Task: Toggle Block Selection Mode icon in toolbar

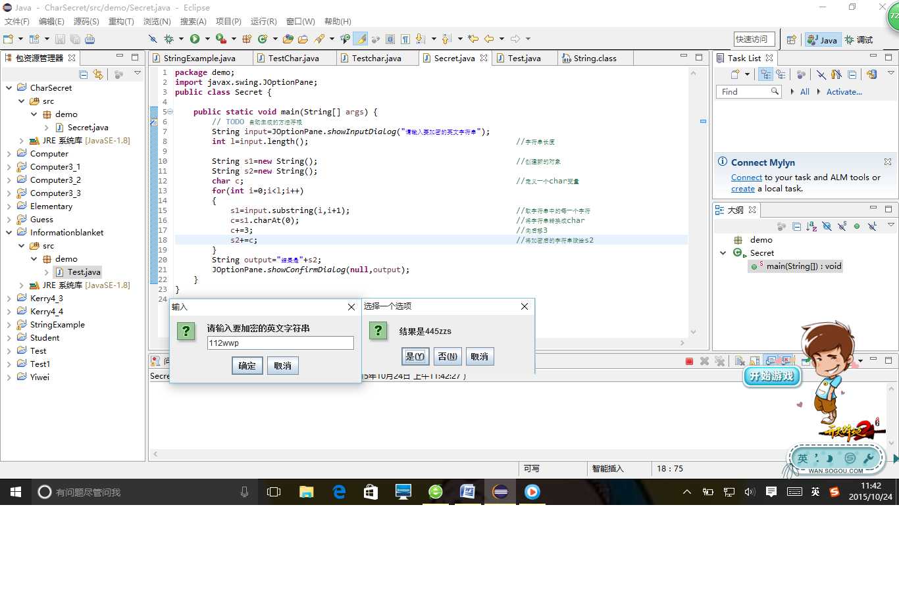Action: [390, 39]
